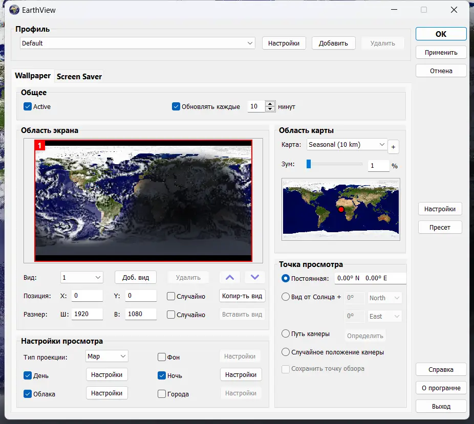Click the up arrow to reorder the view
The height and width of the screenshot is (424, 474).
click(x=229, y=277)
